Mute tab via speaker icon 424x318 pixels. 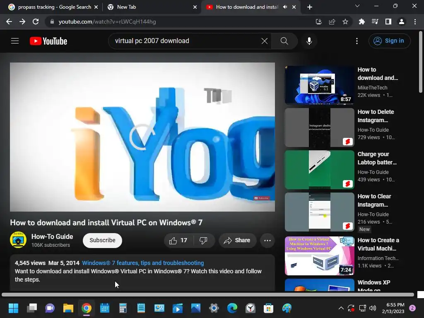pos(285,7)
